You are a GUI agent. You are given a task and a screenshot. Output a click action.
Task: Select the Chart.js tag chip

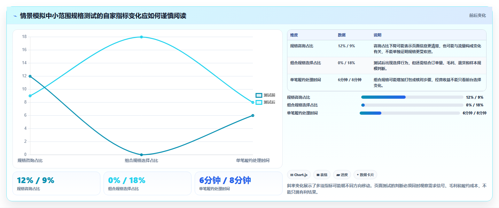[x=299, y=175]
